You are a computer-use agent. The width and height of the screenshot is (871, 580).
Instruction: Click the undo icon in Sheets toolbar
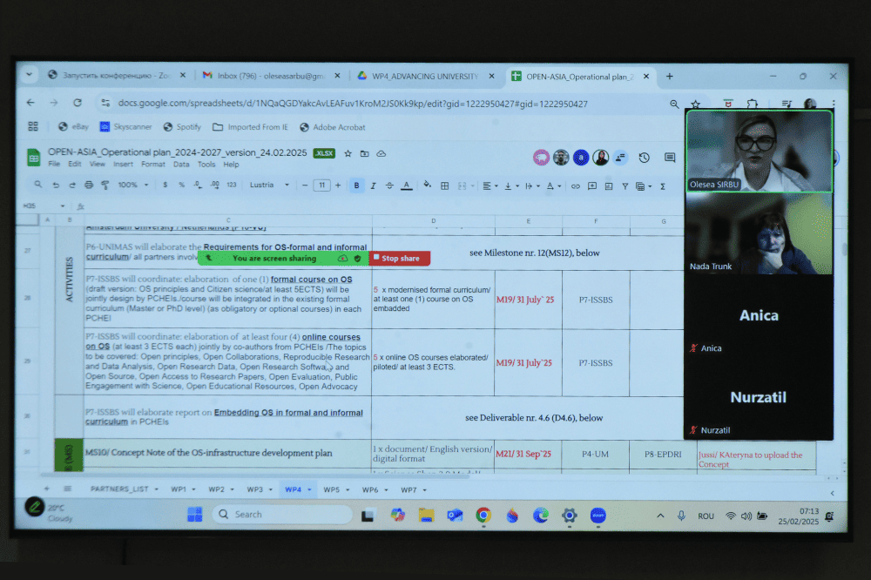pos(56,185)
